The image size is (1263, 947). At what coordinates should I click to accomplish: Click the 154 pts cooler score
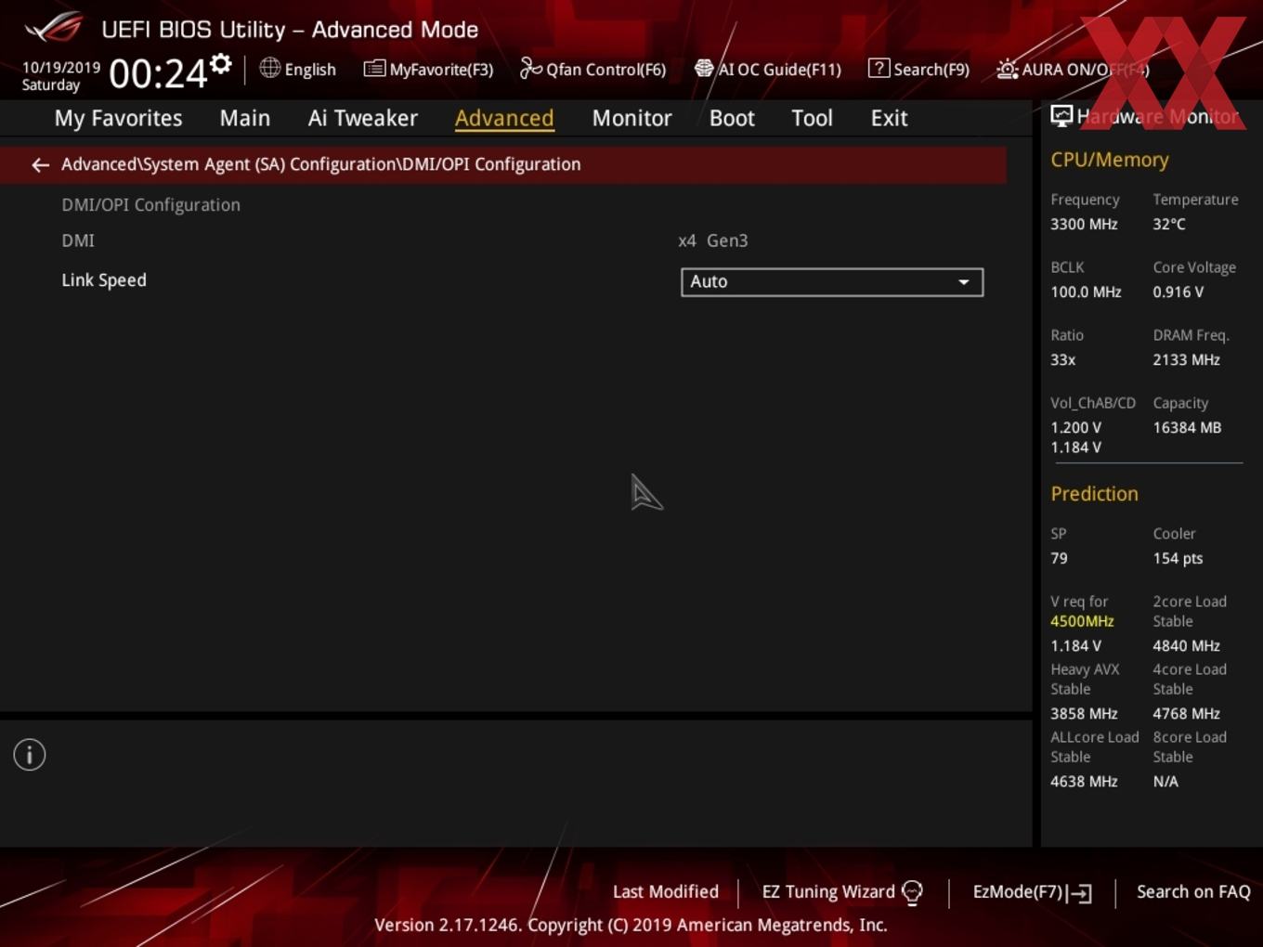point(1178,559)
